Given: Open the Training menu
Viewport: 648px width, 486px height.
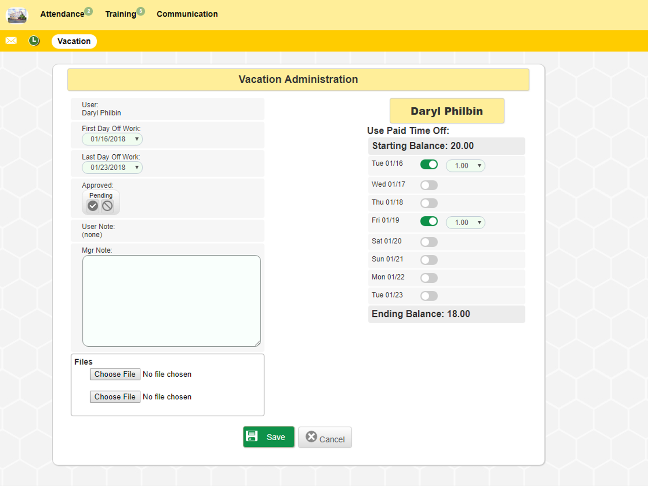Looking at the screenshot, I should [121, 14].
